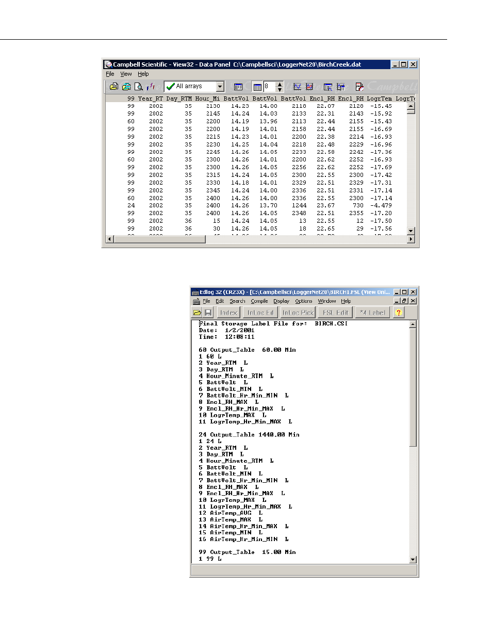Restore the inner Edlog document window
This screenshot has width=492, height=637.
pyautogui.click(x=404, y=301)
